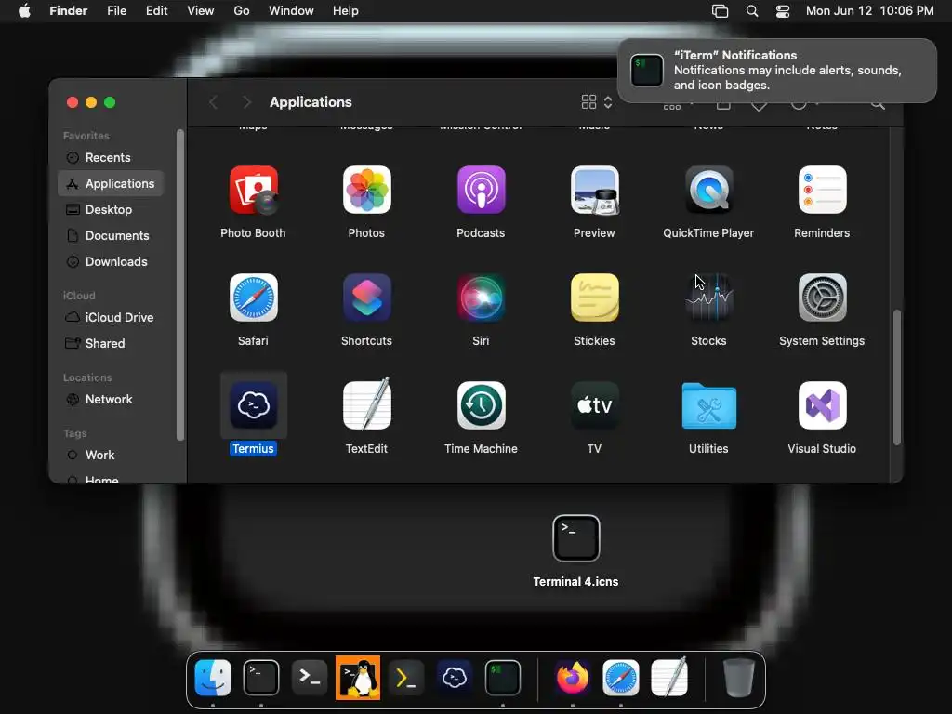This screenshot has height=714, width=952.
Task: Open the Shortcuts app
Action: click(366, 297)
